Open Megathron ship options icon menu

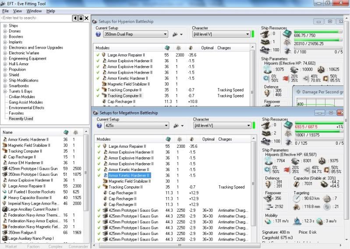[x=179, y=126]
